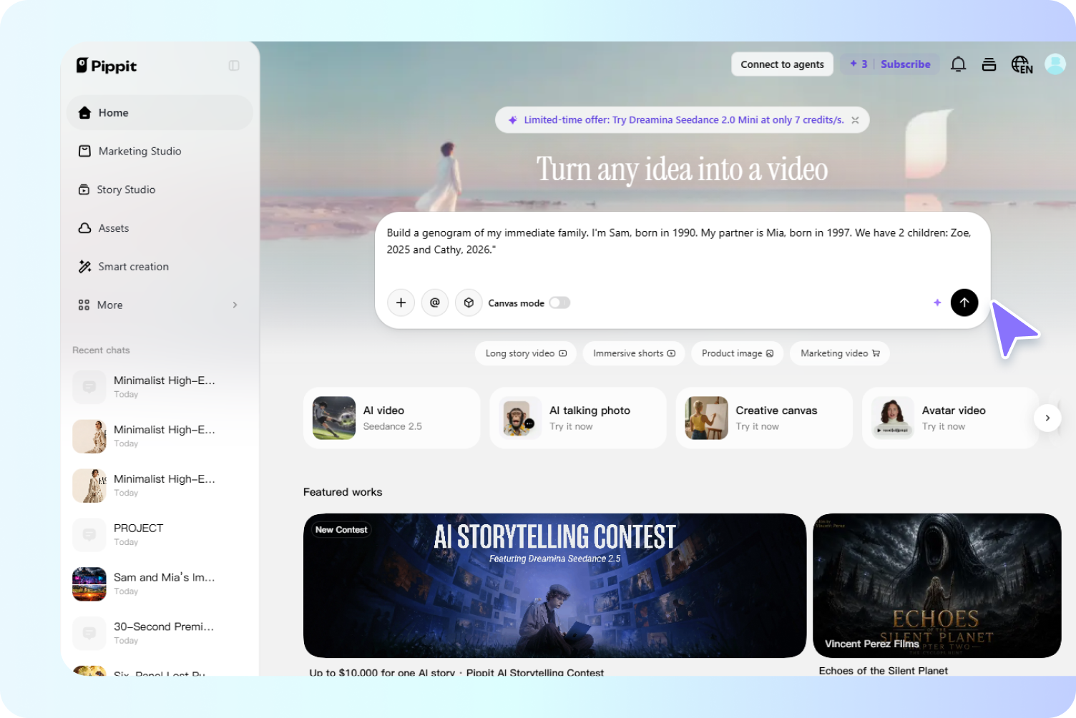Open 30-Second Premi… chat
Viewport: 1076px width, 718px height.
(x=160, y=633)
